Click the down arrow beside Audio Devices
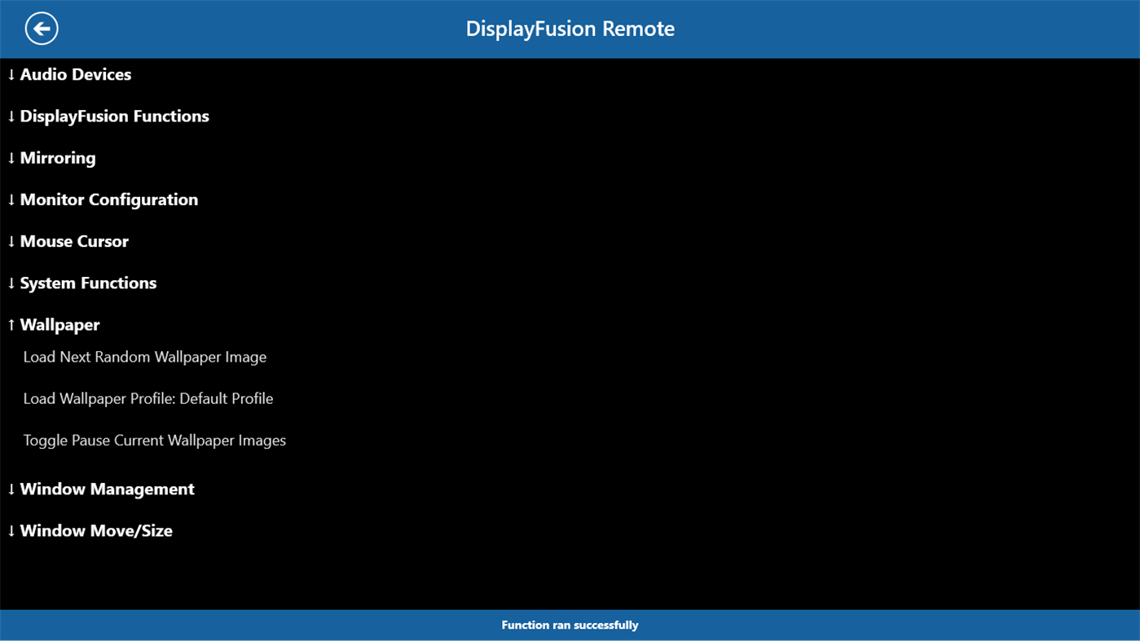The image size is (1140, 641). [x=11, y=74]
